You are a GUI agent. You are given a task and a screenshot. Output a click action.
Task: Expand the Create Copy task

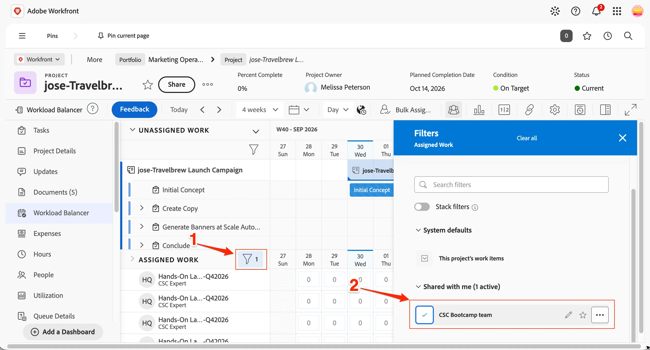(142, 208)
